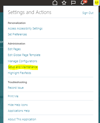Open Setup and Maintenance
The width and height of the screenshot is (100, 123).
click(23, 67)
